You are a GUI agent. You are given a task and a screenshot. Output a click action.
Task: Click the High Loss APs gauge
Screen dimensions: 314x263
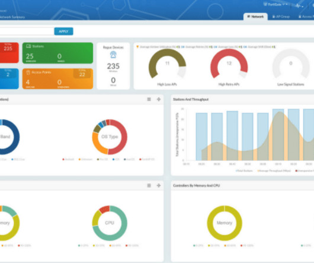[x=167, y=64]
